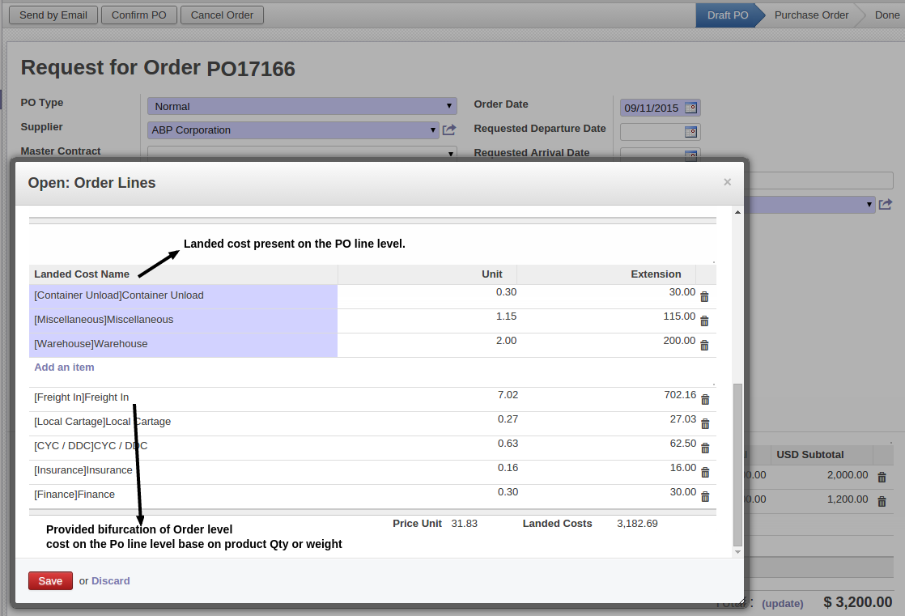
Task: Open external link beside background dropdown
Action: tap(886, 204)
